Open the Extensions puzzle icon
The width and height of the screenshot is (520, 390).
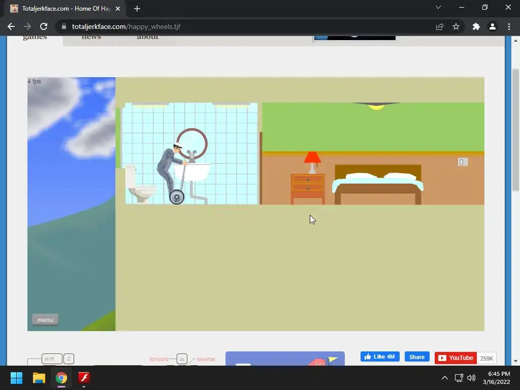coord(476,26)
